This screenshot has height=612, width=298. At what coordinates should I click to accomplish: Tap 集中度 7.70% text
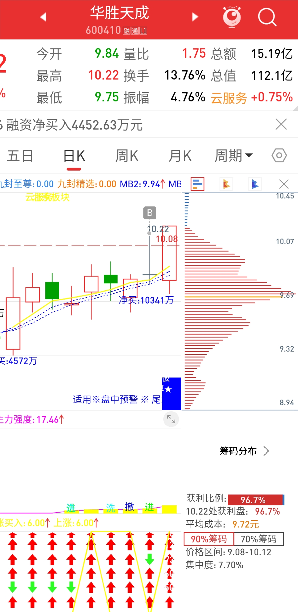point(214,565)
